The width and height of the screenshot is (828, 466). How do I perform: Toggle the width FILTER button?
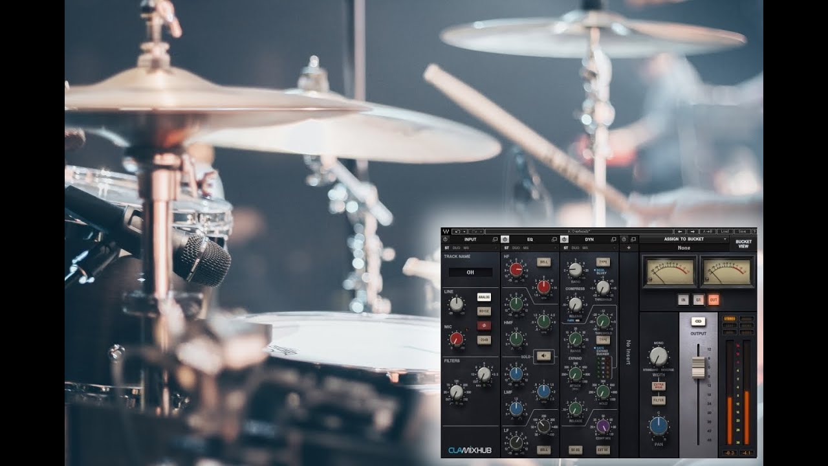659,401
